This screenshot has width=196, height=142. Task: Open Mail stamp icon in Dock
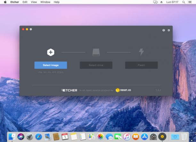(47, 137)
